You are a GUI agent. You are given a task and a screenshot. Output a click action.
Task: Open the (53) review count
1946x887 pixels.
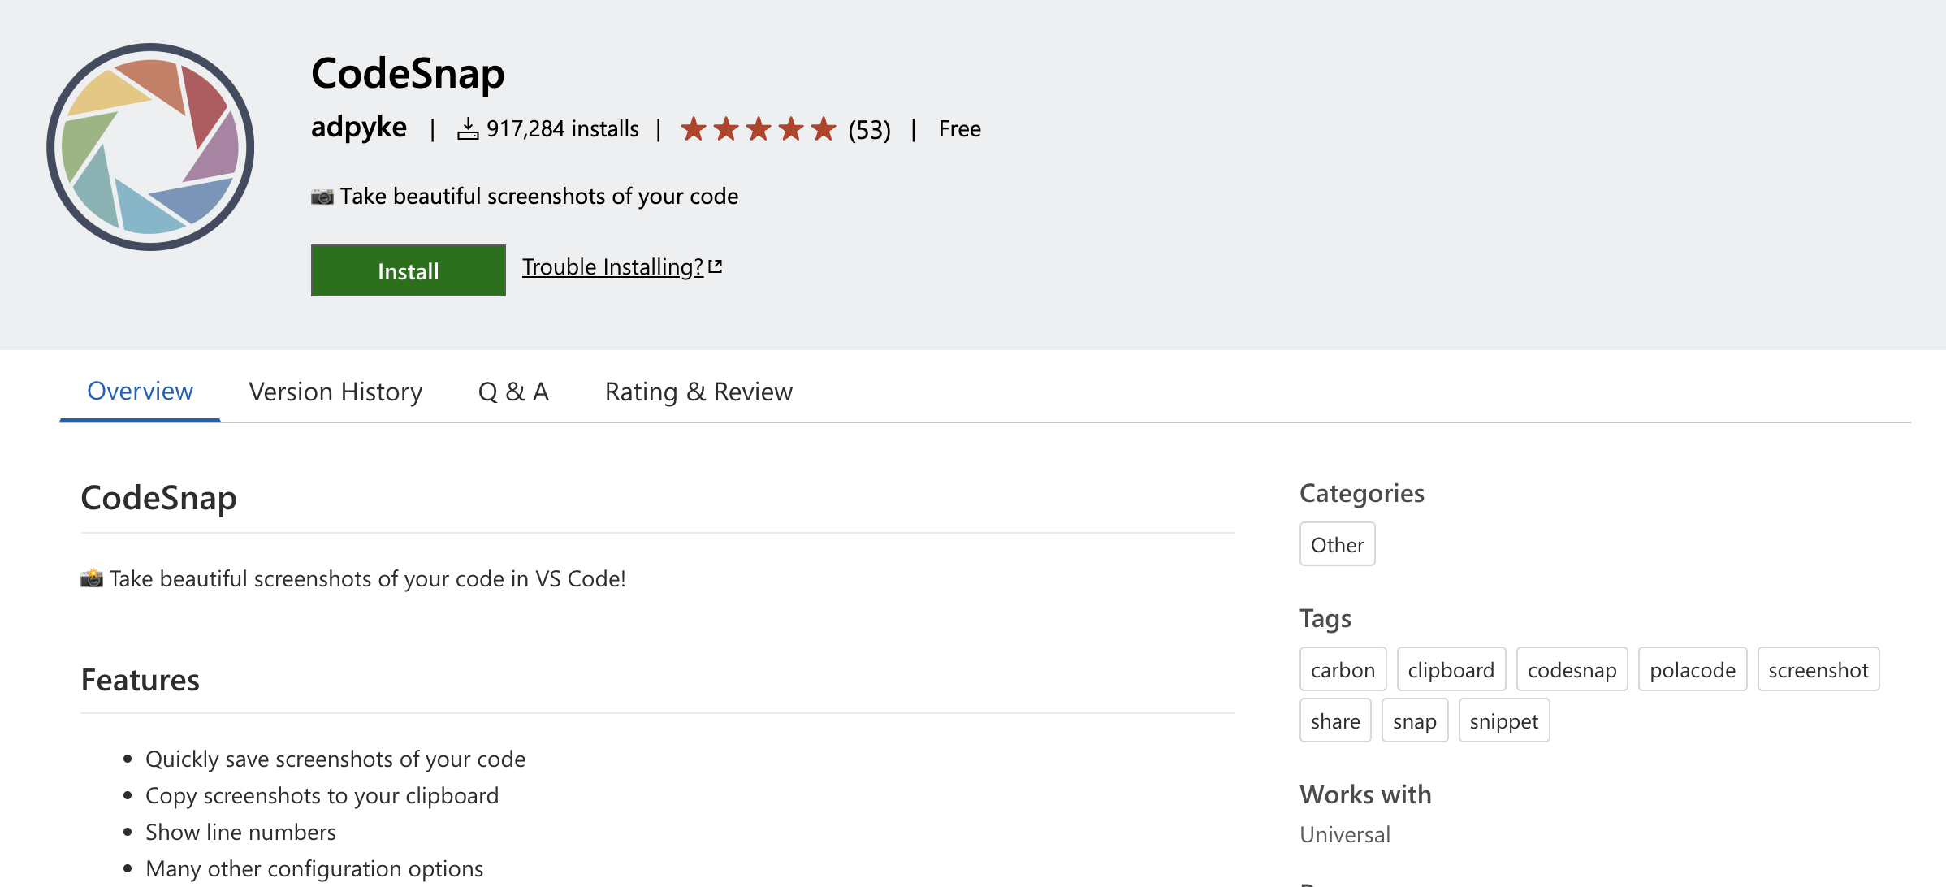coord(869,130)
